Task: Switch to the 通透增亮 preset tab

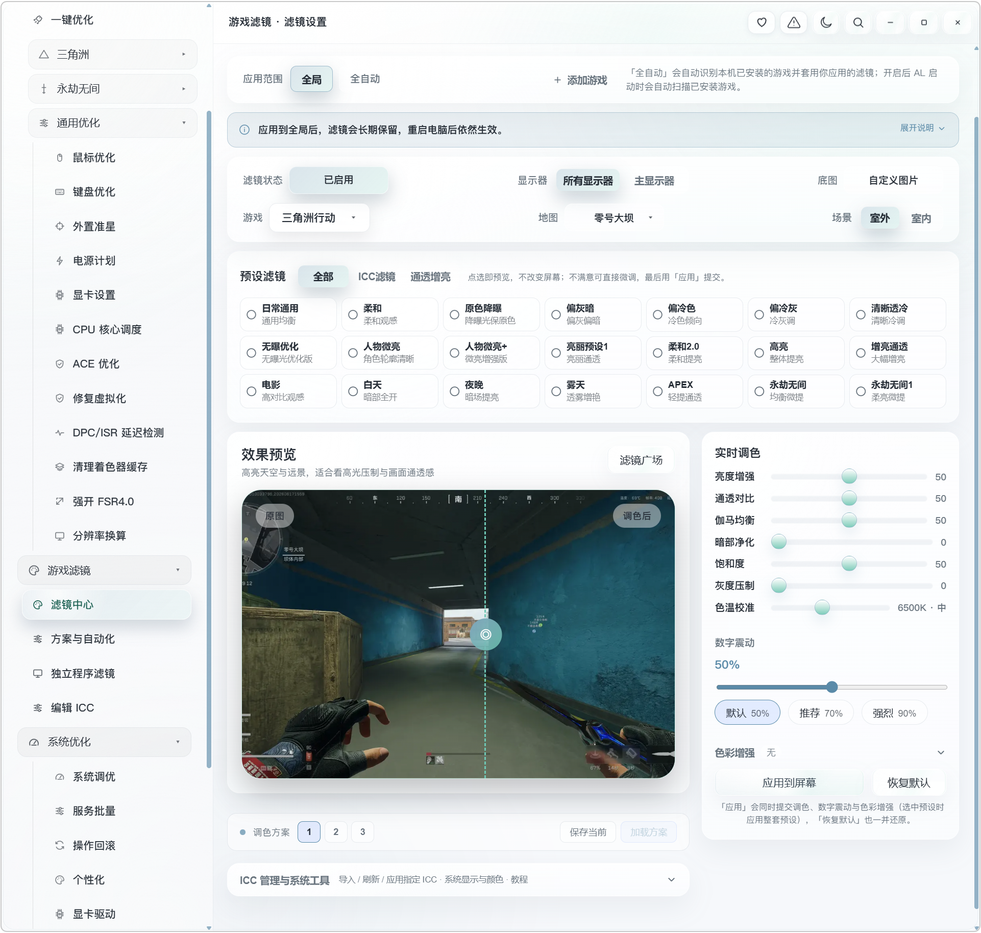Action: 430,277
